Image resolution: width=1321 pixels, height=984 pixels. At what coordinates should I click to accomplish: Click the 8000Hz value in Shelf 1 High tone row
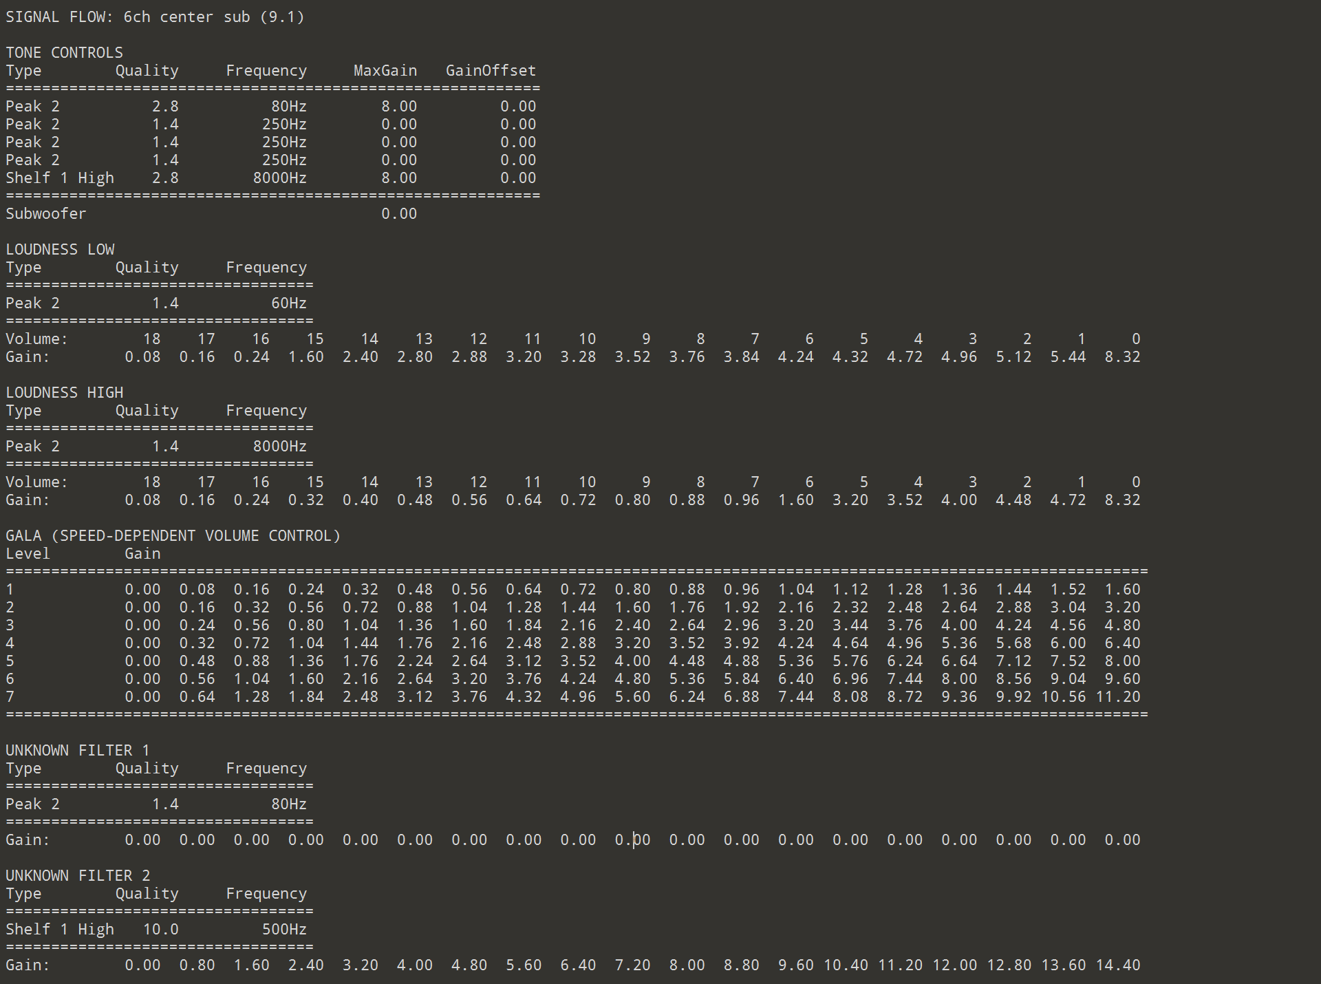coord(279,178)
